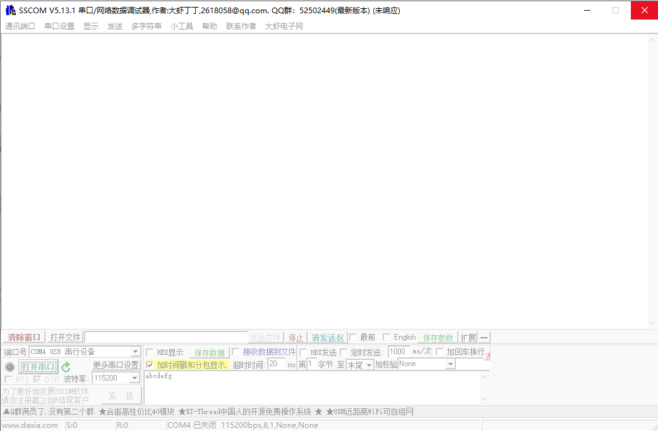Open the 小工具 menu
This screenshot has width=658, height=431.
tap(182, 26)
